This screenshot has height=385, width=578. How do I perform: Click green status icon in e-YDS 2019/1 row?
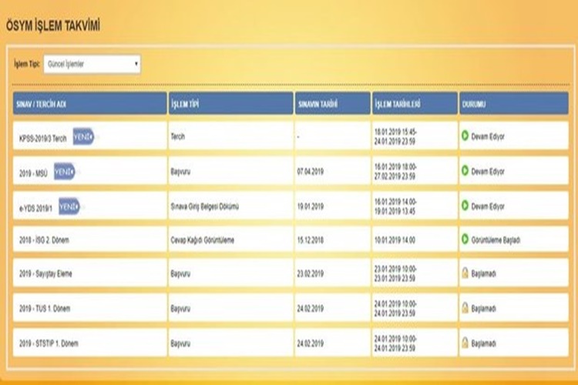465,206
